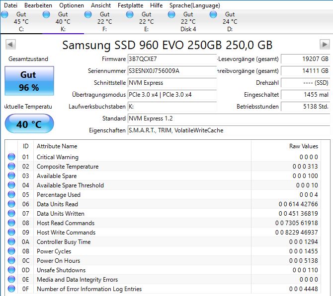Open the Festplatte menu
The image size is (333, 296).
pos(130,5)
